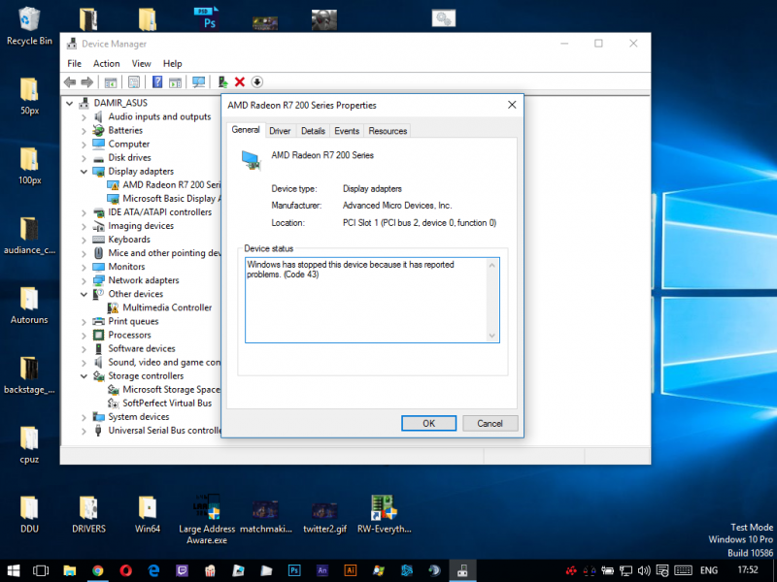Select the Win64 desktop folder

[x=148, y=514]
